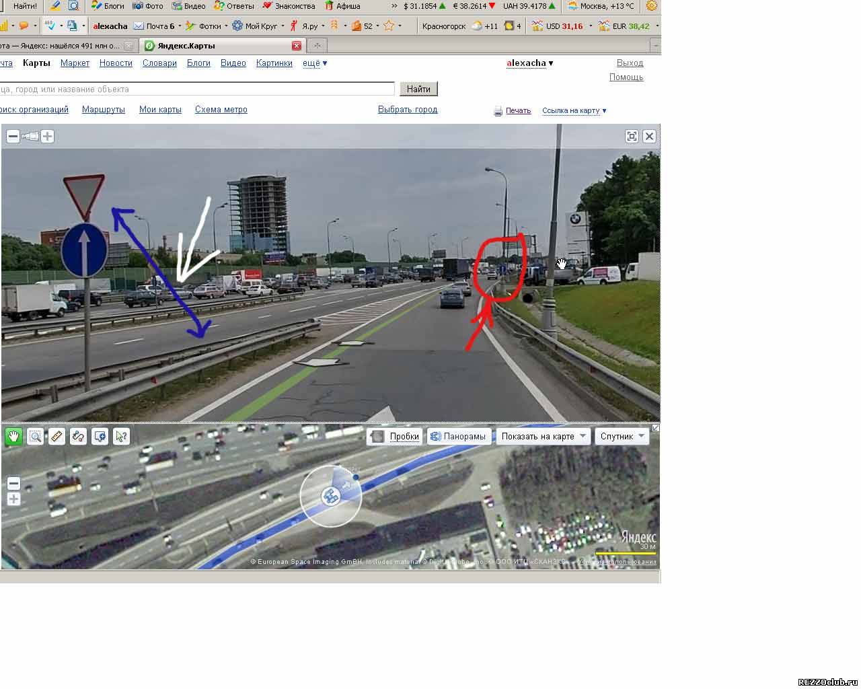Click the Печать print link
861x689 pixels.
[518, 111]
